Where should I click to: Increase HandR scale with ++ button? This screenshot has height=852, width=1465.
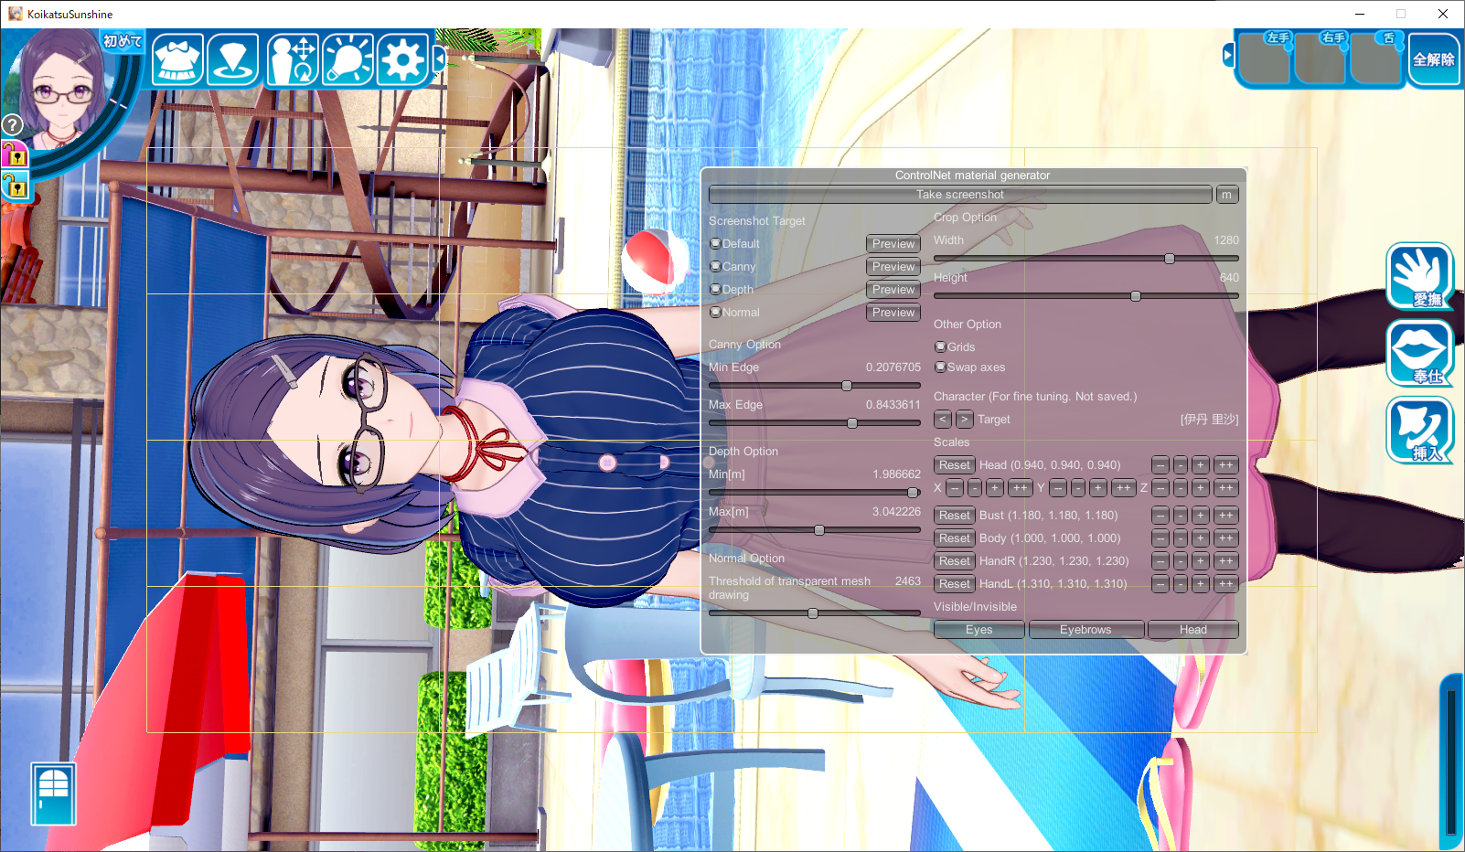coord(1226,561)
